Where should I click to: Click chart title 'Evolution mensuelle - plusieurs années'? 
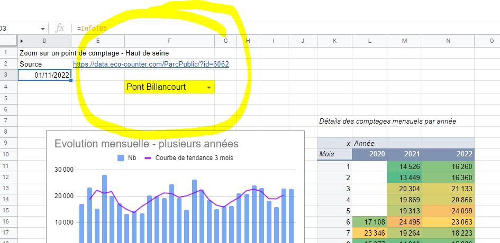point(147,144)
